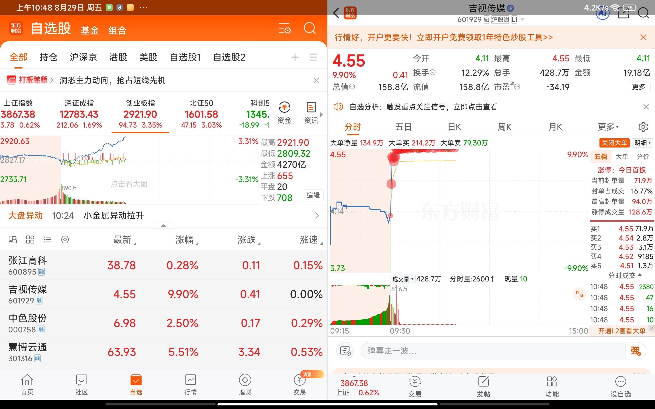
Task: Tap 开通L2查看大单 link
Action: pos(621,331)
